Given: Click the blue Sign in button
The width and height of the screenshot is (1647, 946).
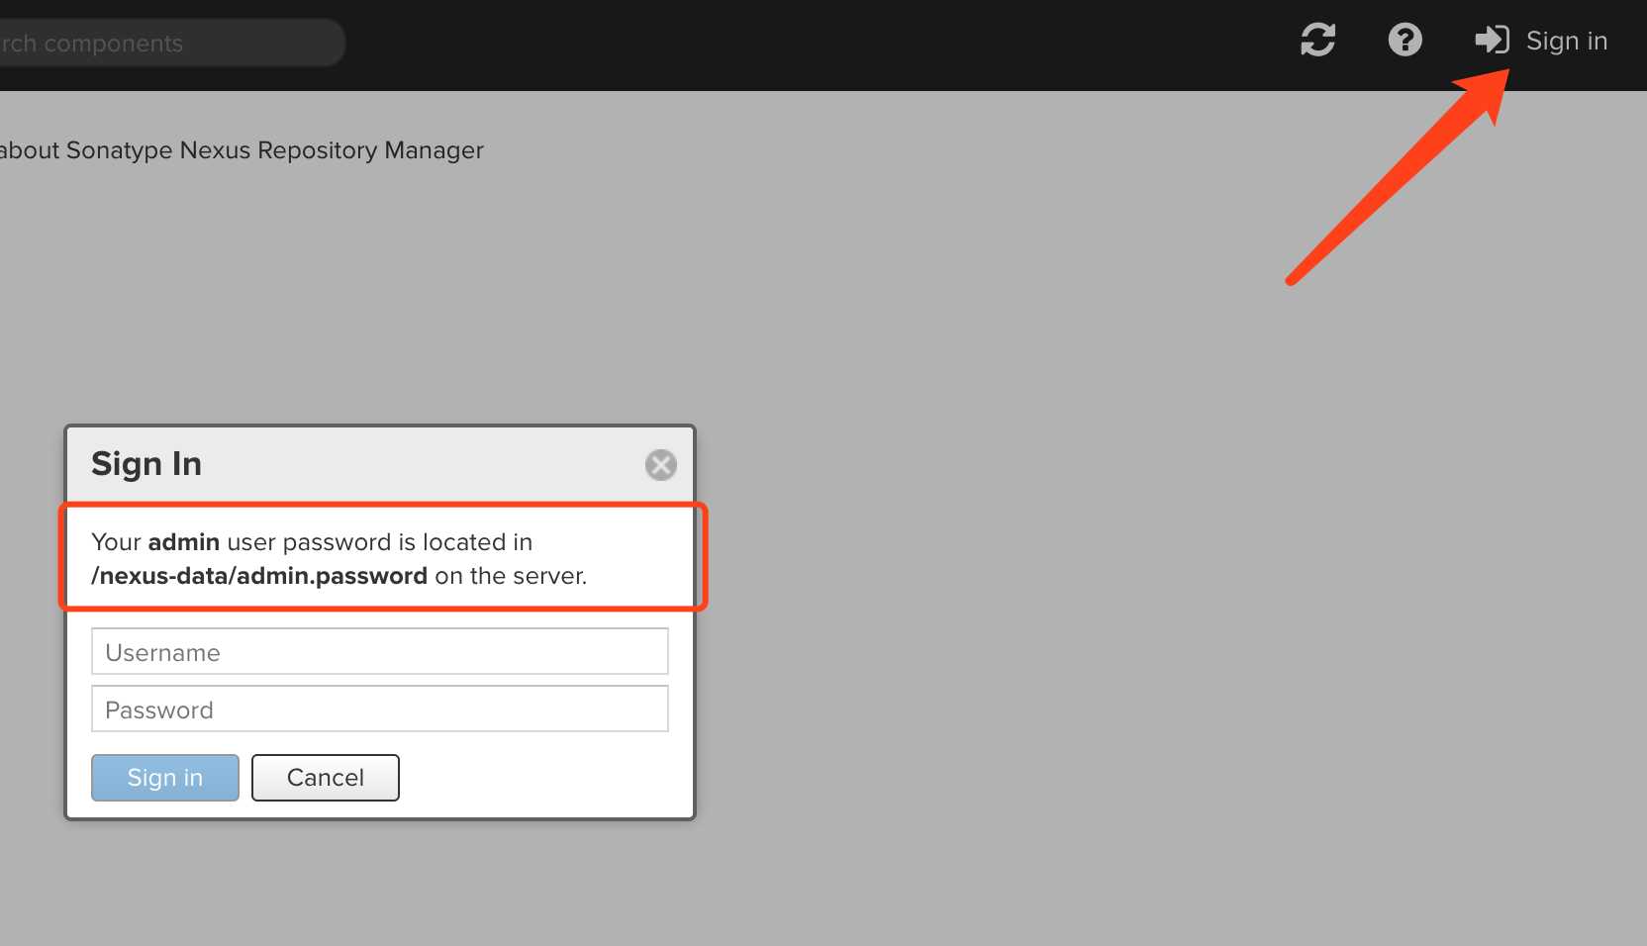Looking at the screenshot, I should [165, 778].
